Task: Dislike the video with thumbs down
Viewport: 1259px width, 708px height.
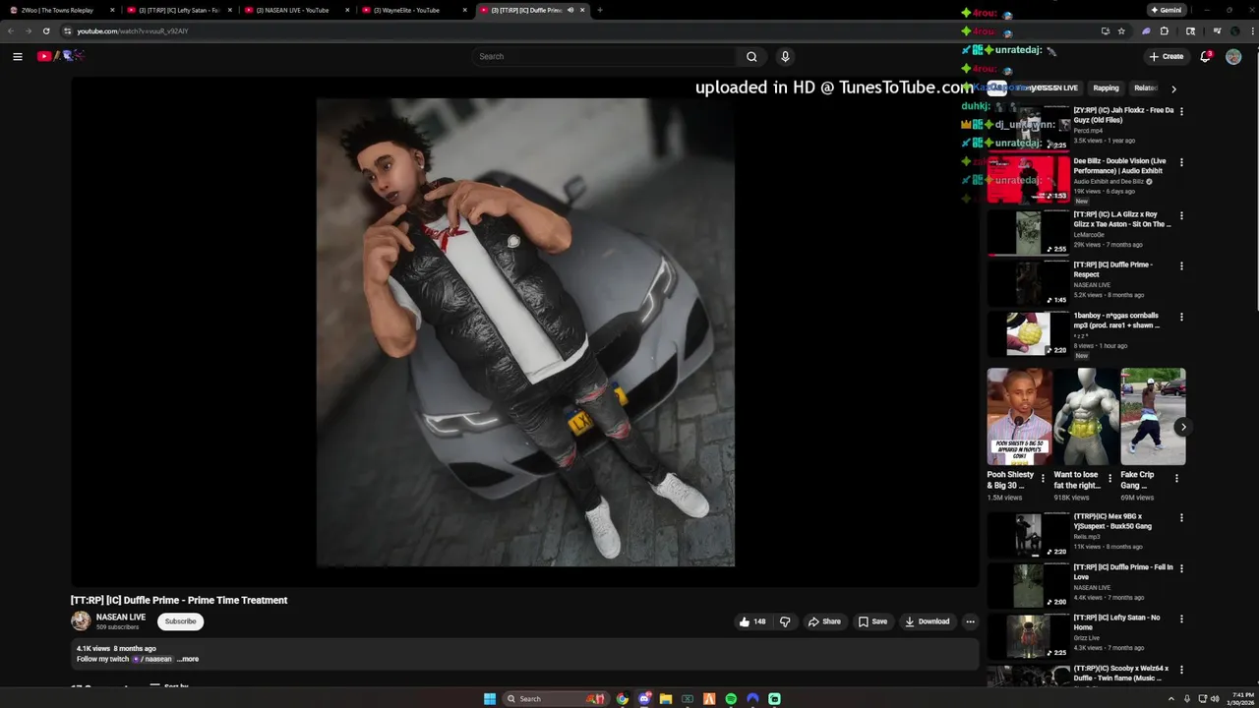Action: click(x=785, y=621)
